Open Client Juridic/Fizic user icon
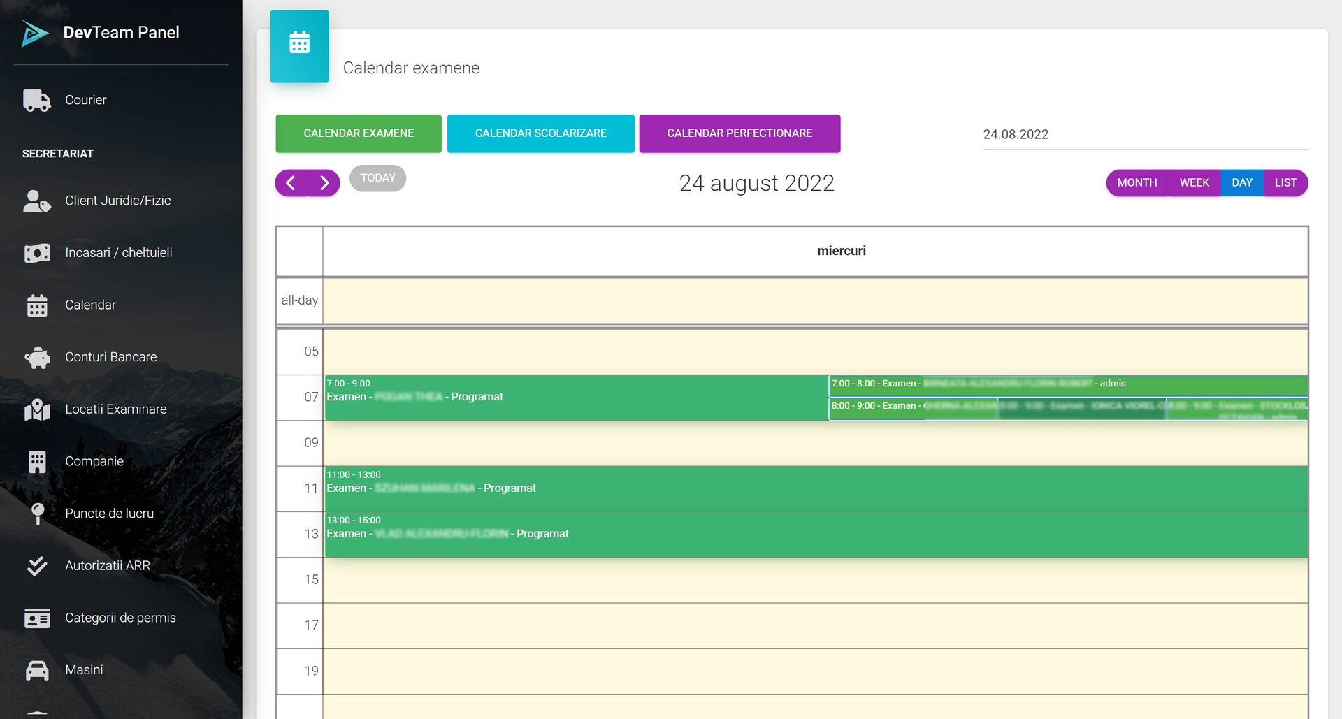Screen dimensions: 1342x719 pyautogui.click(x=36, y=201)
